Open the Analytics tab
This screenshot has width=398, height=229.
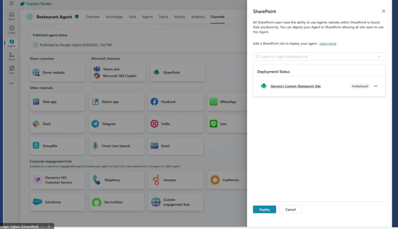(198, 17)
